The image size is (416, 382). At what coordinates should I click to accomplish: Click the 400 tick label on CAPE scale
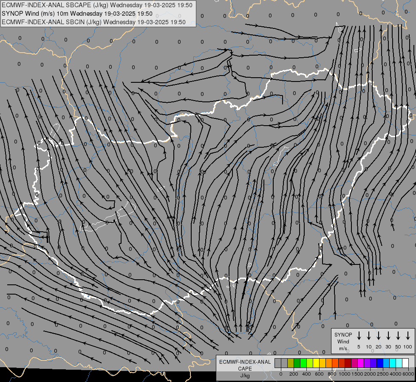click(306, 374)
